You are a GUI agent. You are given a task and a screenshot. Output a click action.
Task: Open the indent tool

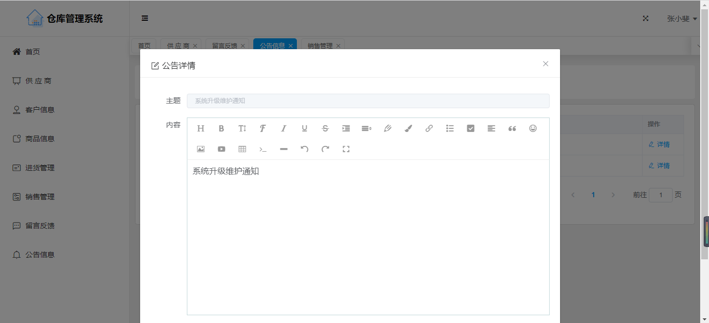(346, 128)
